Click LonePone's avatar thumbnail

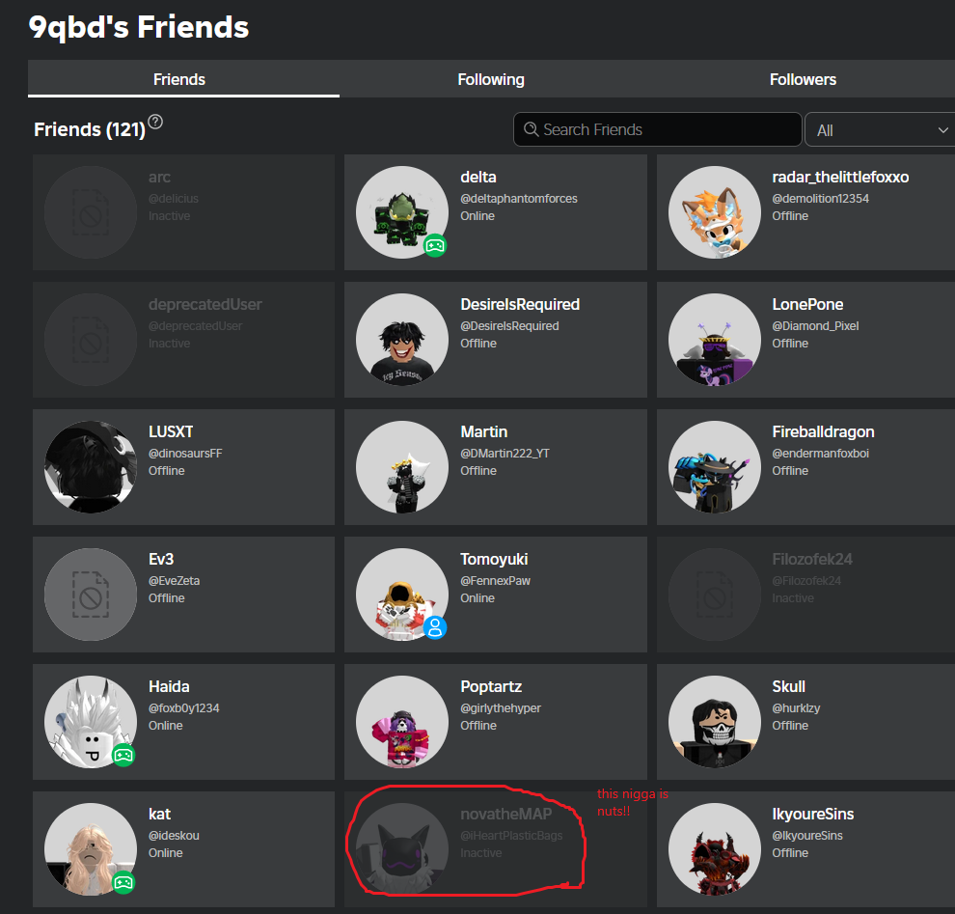coord(715,340)
